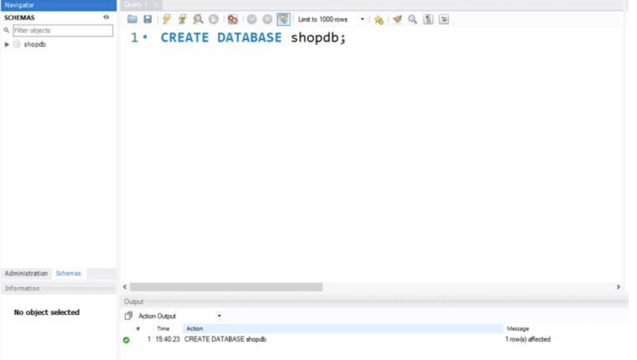Click the copy output icon beside Action Output
The width and height of the screenshot is (637, 360).
pyautogui.click(x=128, y=315)
